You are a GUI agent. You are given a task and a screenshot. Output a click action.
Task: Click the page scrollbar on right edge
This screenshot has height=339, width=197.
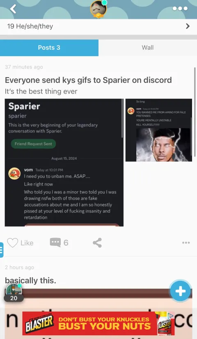click(195, 112)
